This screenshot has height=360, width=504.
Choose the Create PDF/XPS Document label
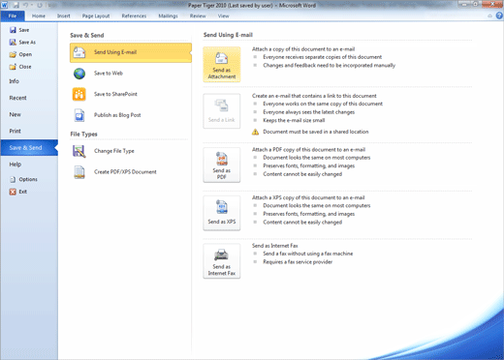(125, 172)
